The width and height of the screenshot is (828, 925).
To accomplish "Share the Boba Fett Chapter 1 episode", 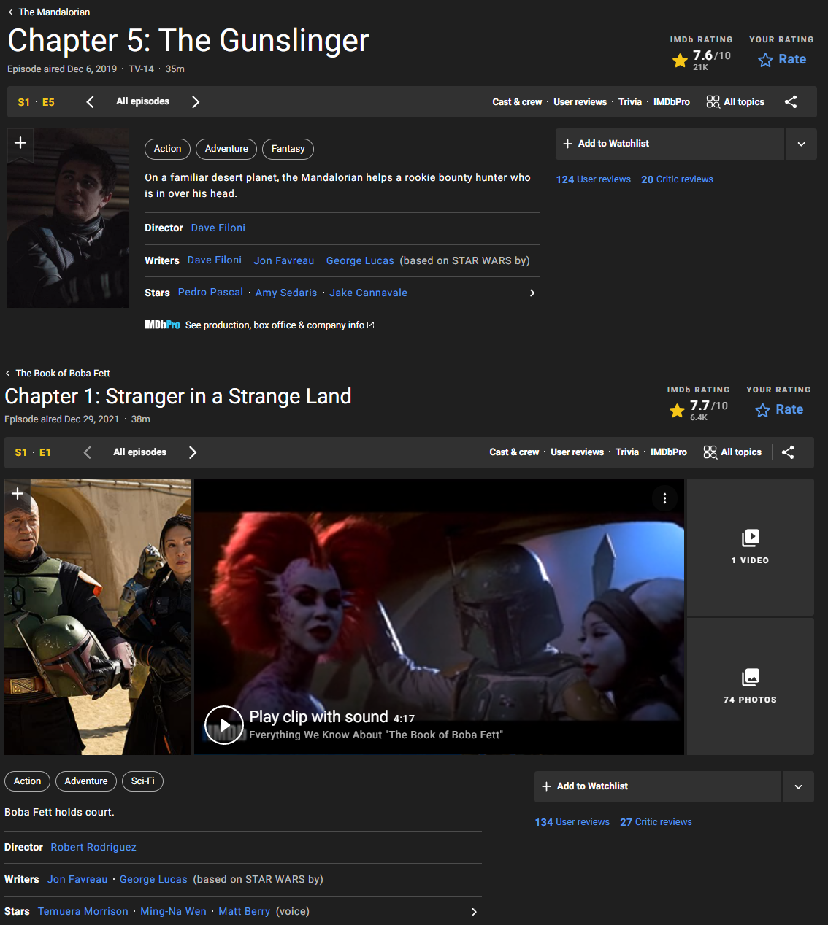I will pyautogui.click(x=788, y=452).
